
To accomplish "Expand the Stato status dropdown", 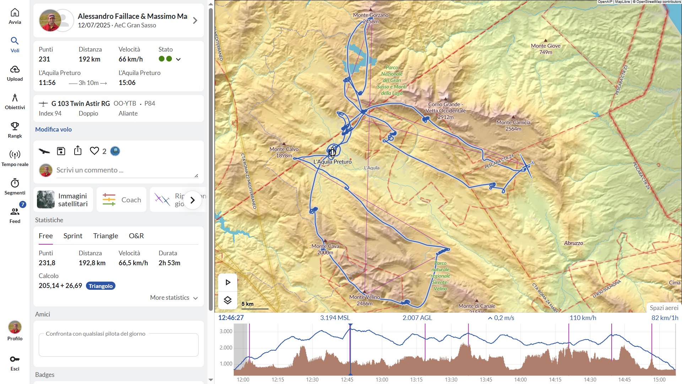I will coord(178,59).
